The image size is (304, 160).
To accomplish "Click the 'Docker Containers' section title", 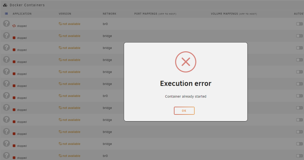I will pos(27,5).
